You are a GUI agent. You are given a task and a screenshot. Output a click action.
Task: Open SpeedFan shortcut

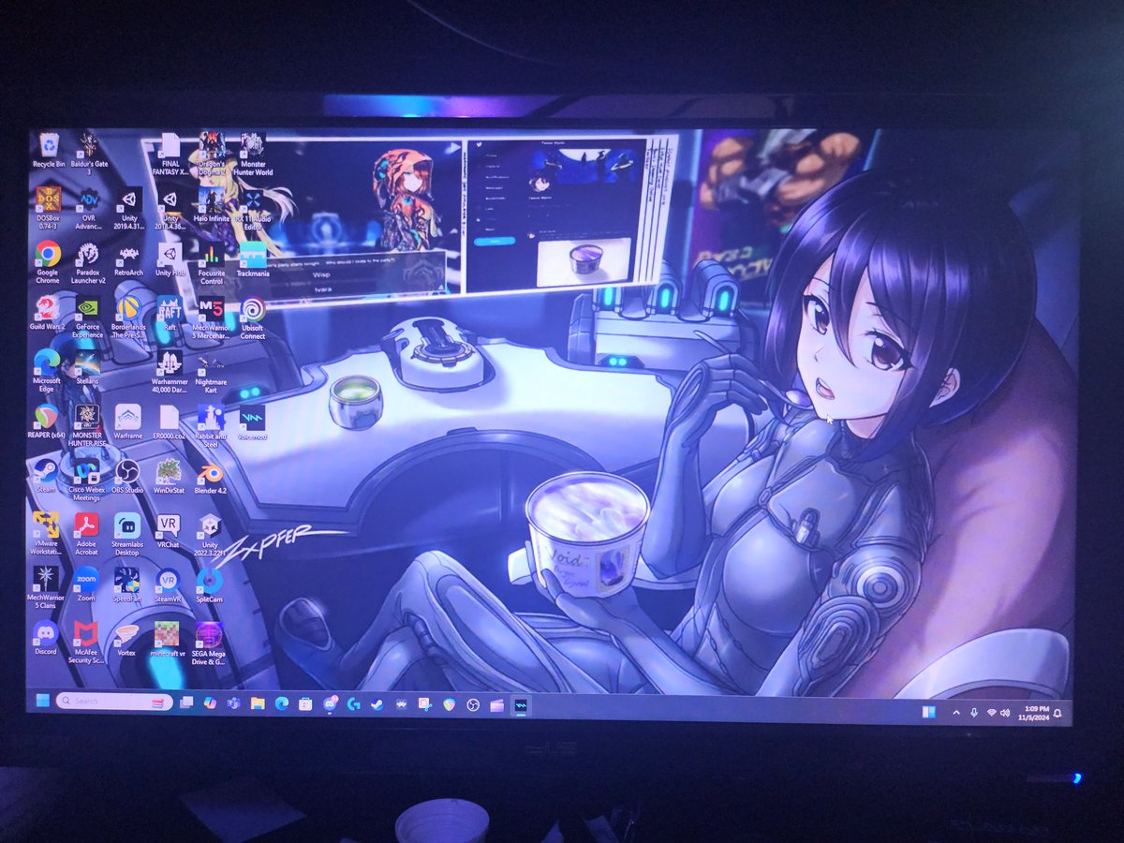pos(127,584)
